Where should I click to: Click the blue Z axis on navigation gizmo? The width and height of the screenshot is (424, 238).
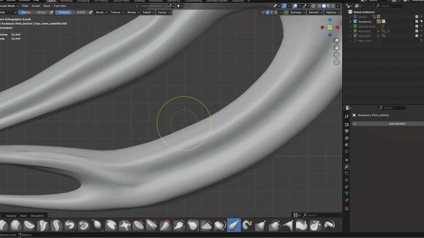pyautogui.click(x=330, y=20)
